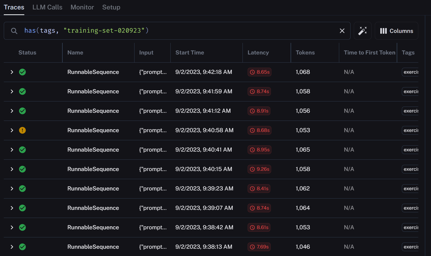Expand the 9:39:23 AM trace row
Image resolution: width=431 pixels, height=256 pixels.
12,189
